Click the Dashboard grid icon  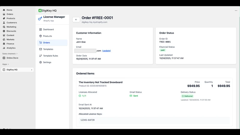coord(40,29)
